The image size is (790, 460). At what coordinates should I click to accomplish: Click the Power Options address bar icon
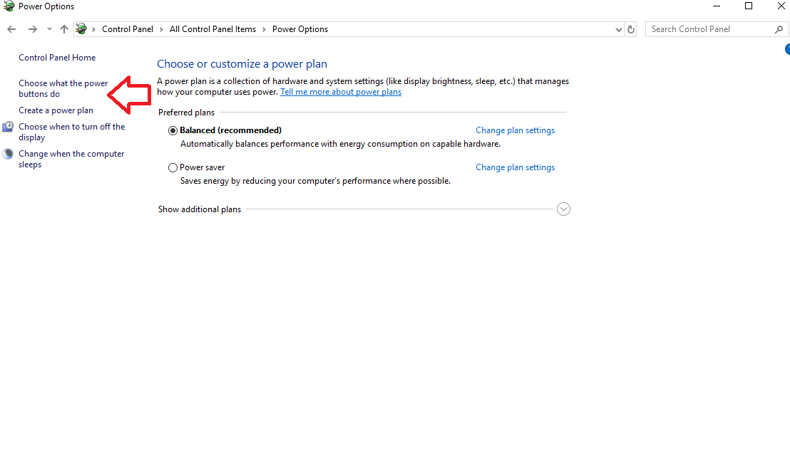(x=81, y=29)
